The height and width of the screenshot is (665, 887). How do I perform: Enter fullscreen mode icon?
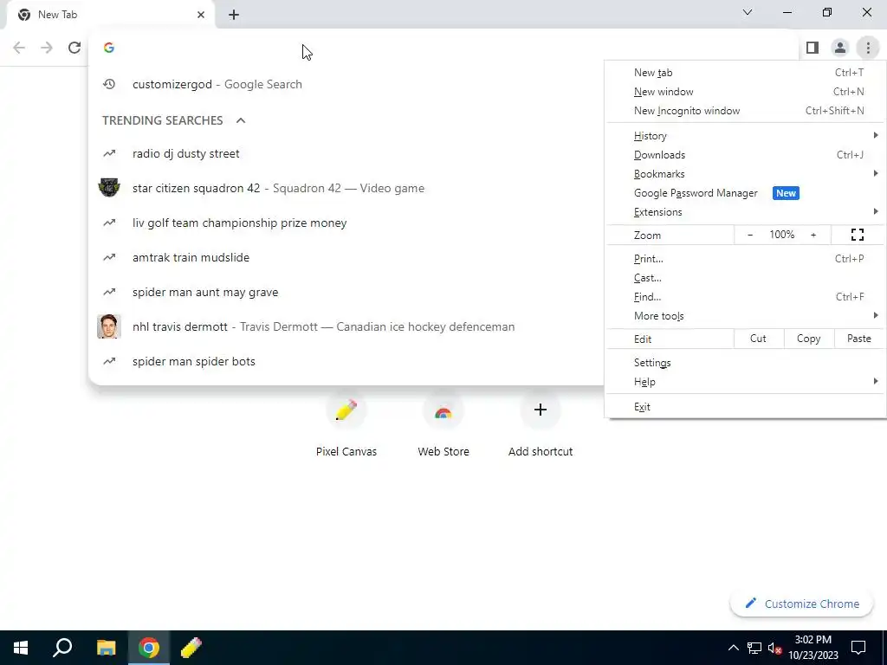click(858, 235)
